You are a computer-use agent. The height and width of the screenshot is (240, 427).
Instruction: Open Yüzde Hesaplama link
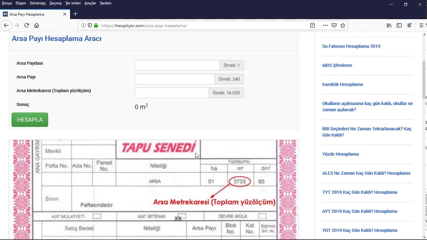pyautogui.click(x=341, y=154)
